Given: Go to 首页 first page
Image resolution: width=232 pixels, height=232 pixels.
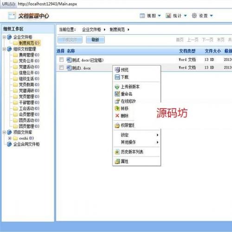Looking at the screenshot, I should pos(180,40).
